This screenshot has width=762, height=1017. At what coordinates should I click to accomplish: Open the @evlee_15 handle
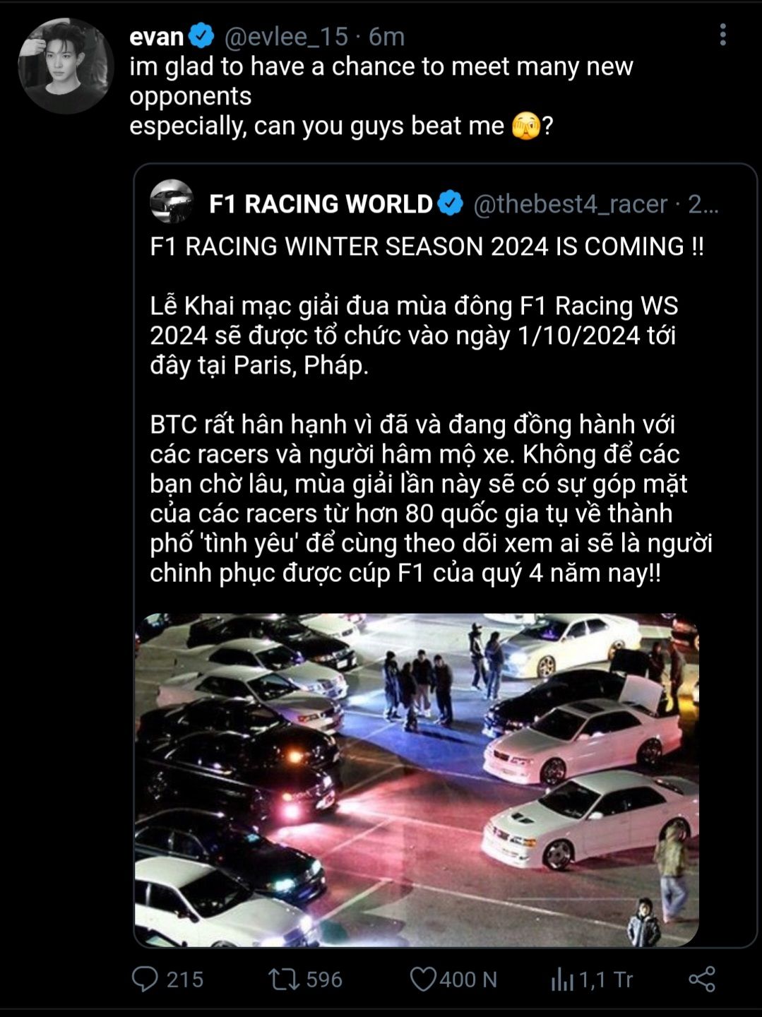coord(286,36)
